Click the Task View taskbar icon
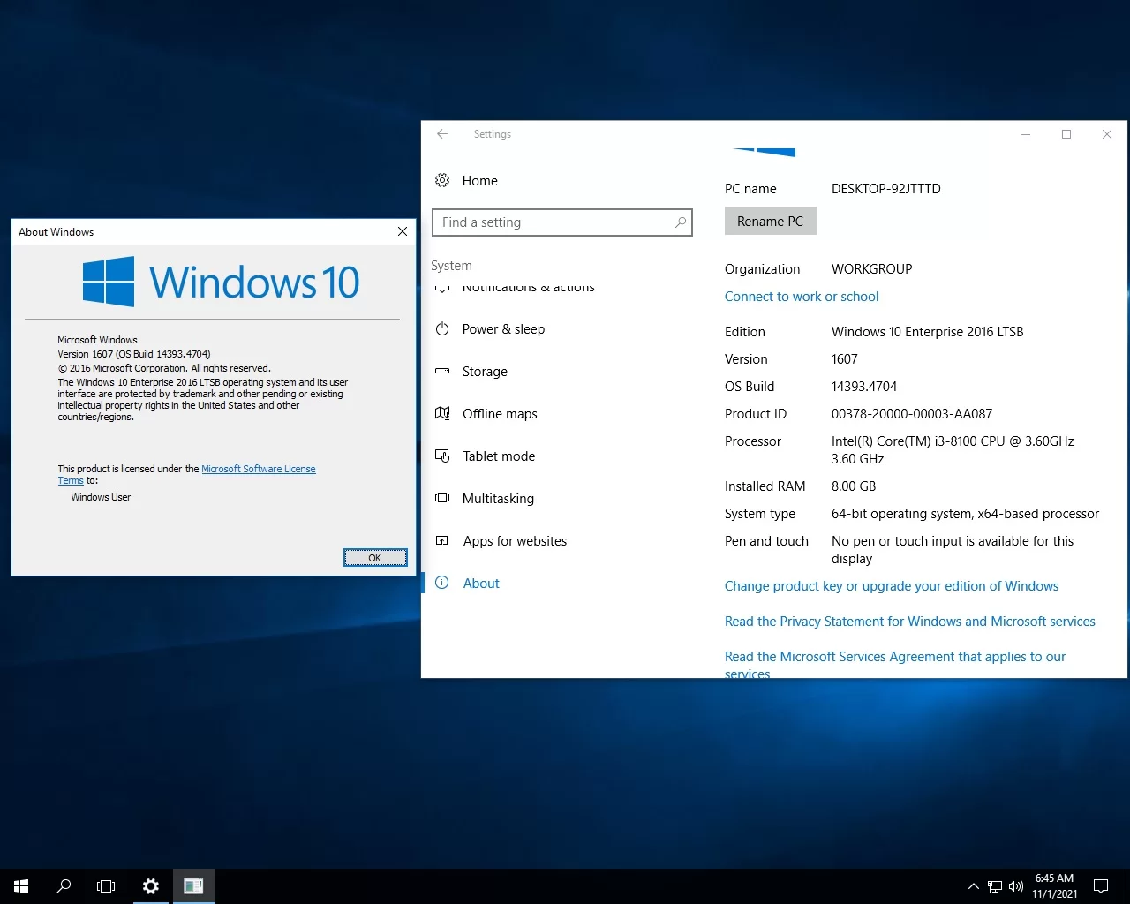This screenshot has width=1130, height=904. pos(106,886)
